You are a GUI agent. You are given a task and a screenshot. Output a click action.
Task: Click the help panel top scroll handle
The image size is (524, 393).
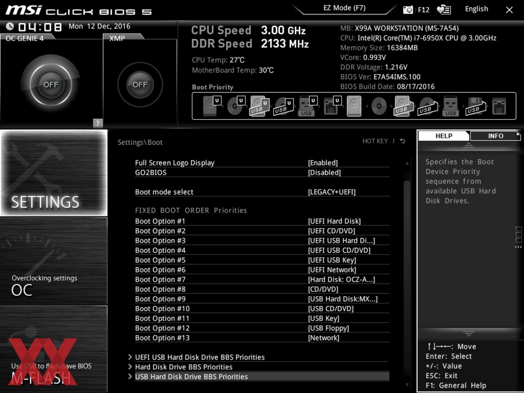pos(469,145)
